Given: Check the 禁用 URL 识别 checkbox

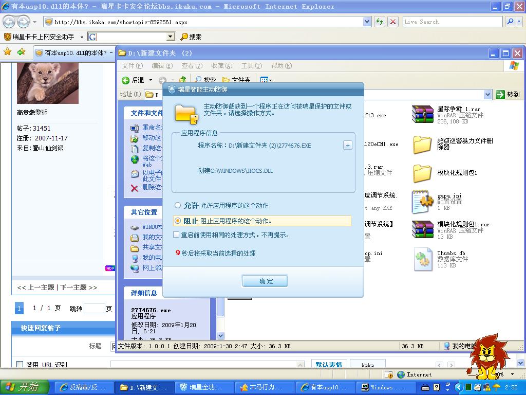Looking at the screenshot, I should tap(20, 365).
